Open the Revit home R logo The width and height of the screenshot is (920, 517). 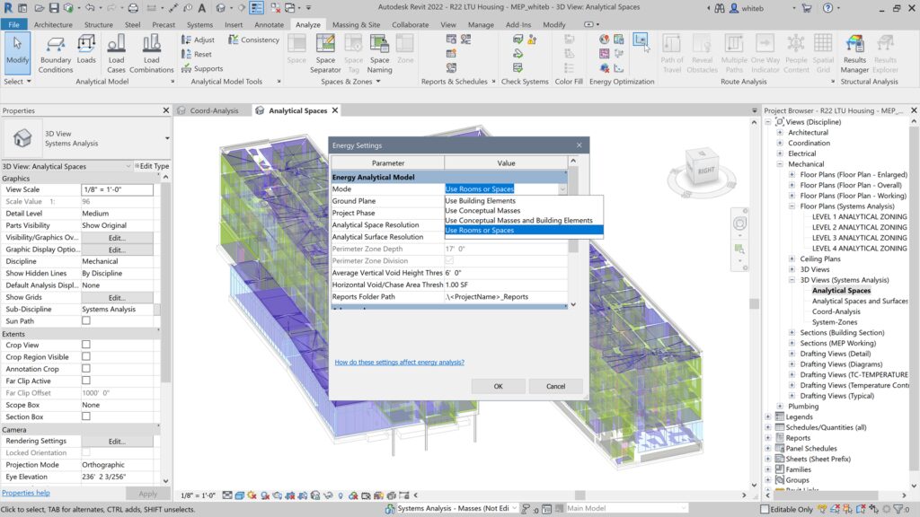(x=7, y=8)
